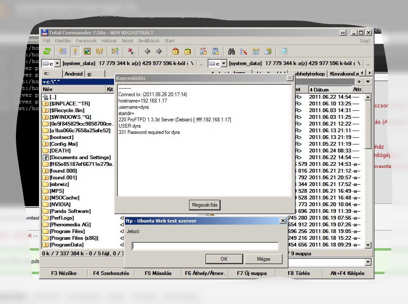Sort right panel by Dátum column
This screenshot has width=408, height=304.
[x=330, y=89]
